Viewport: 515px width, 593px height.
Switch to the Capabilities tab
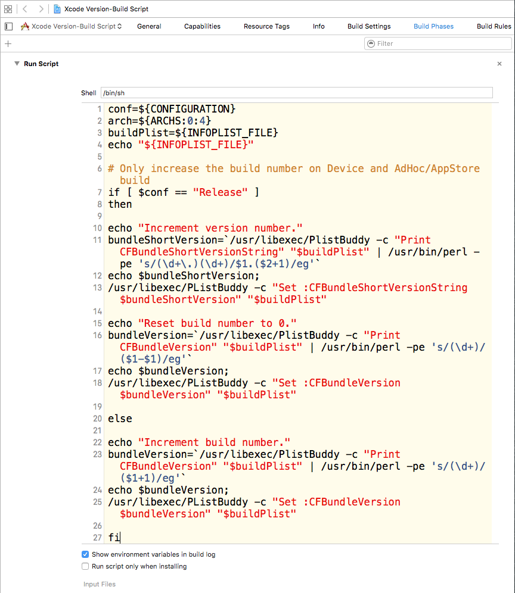click(202, 26)
